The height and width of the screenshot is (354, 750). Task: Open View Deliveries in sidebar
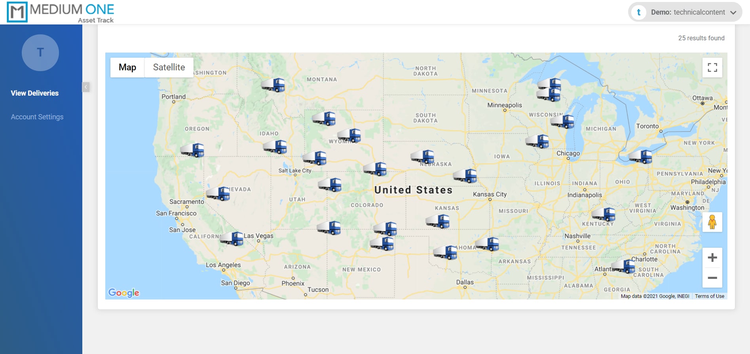(35, 93)
